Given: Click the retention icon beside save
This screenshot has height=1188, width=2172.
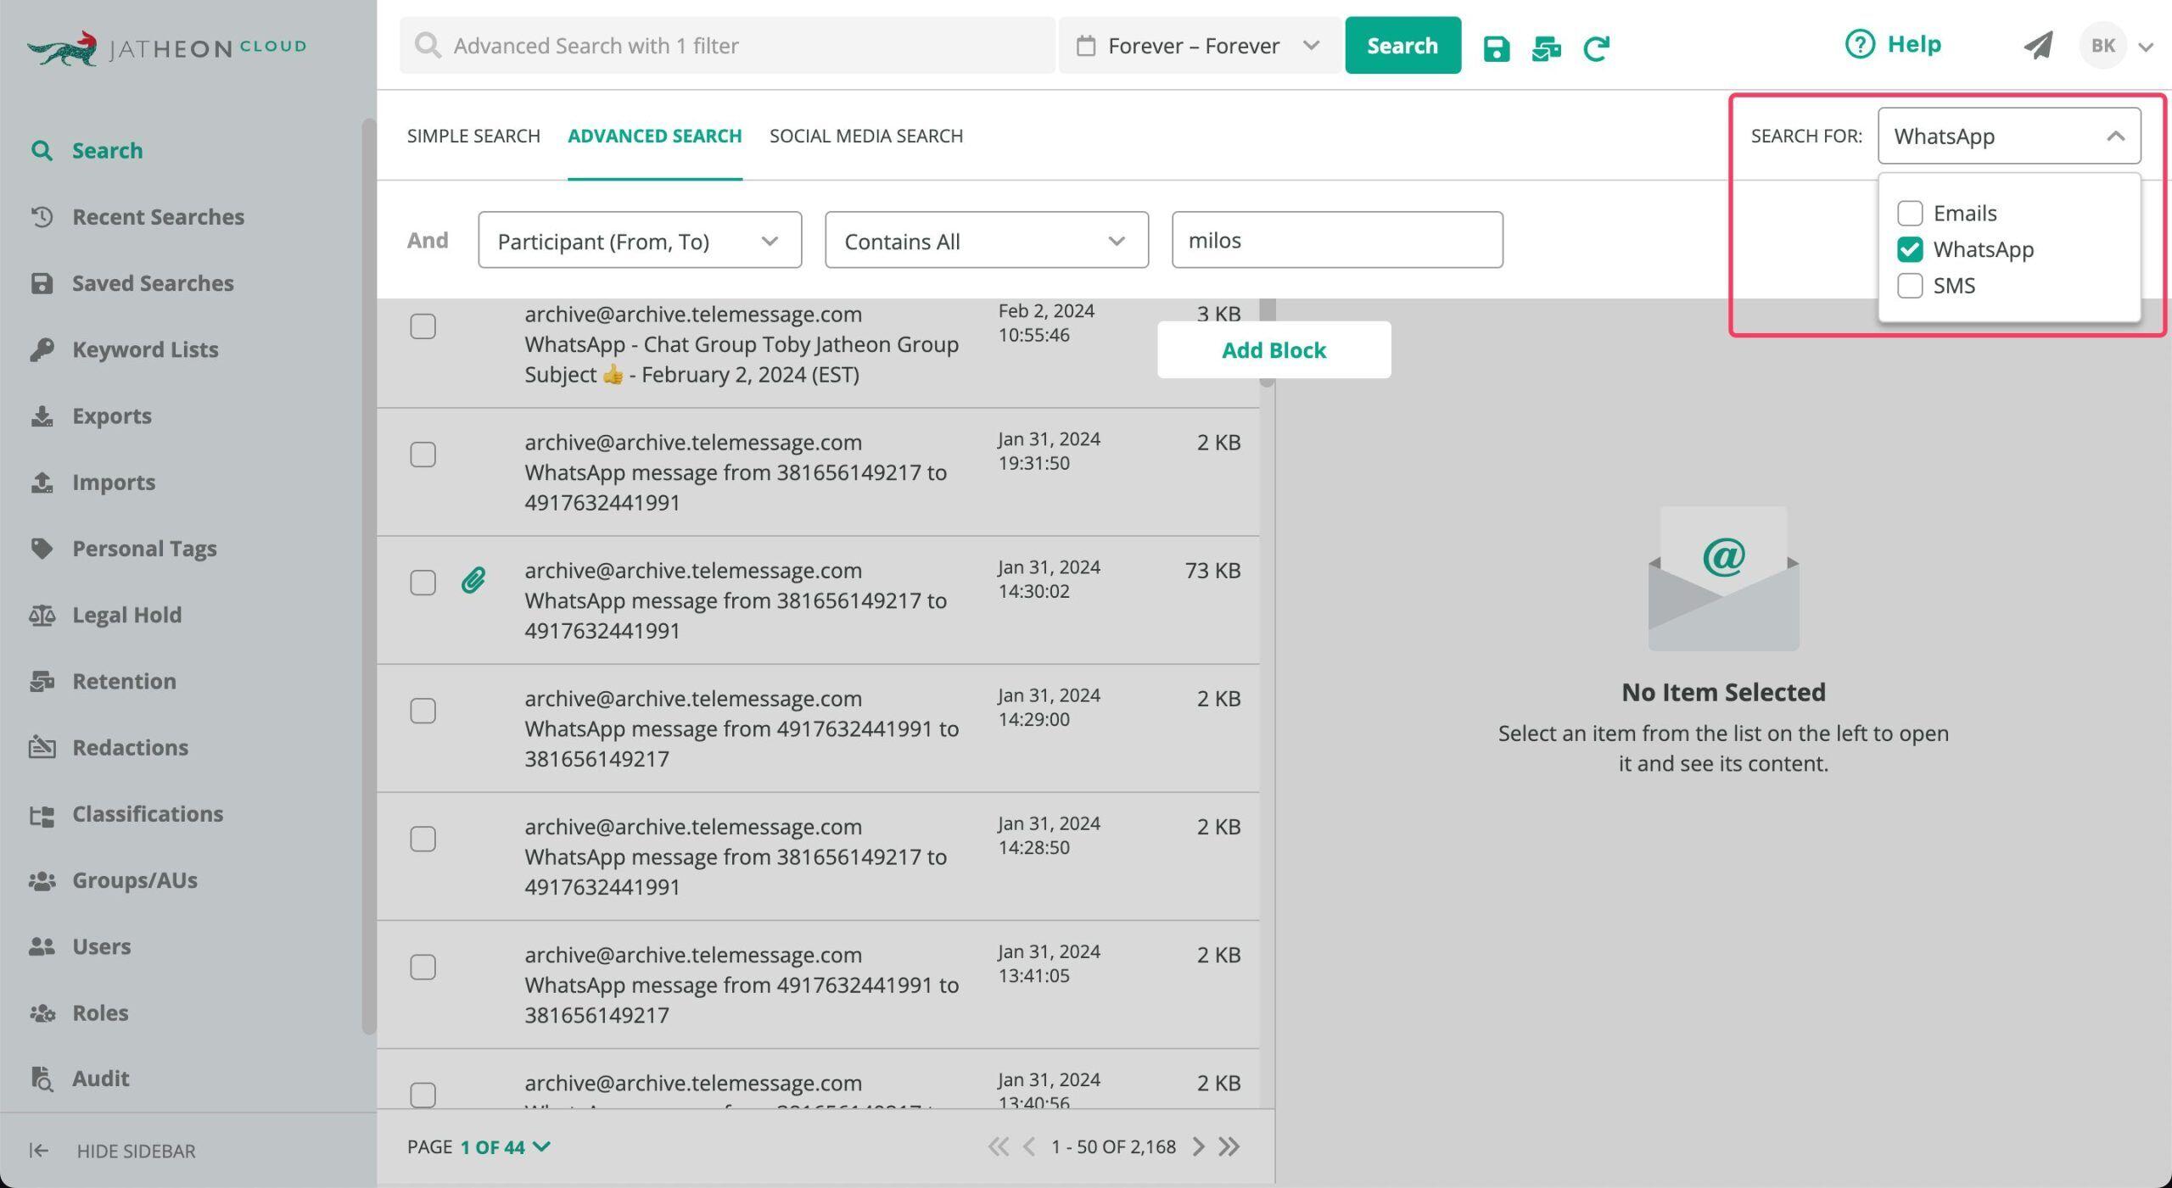Looking at the screenshot, I should point(1546,47).
